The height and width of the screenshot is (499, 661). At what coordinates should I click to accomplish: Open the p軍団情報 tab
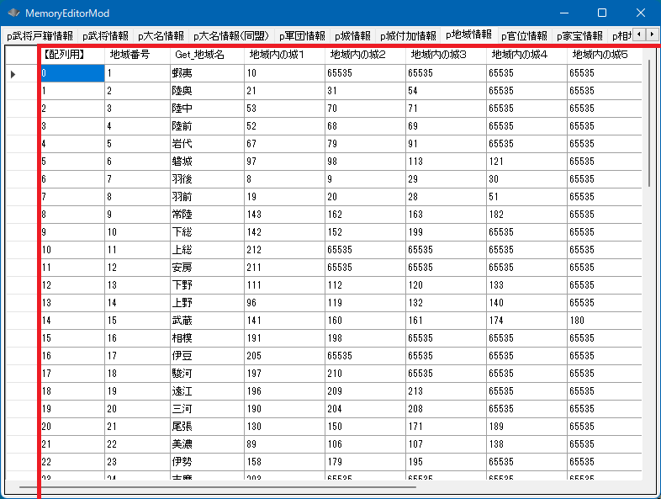[302, 36]
